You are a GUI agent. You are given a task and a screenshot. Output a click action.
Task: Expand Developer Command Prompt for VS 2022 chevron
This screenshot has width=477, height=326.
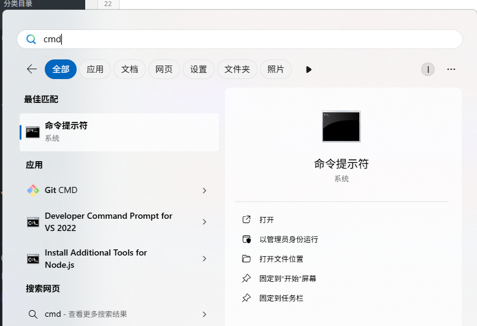[204, 222]
